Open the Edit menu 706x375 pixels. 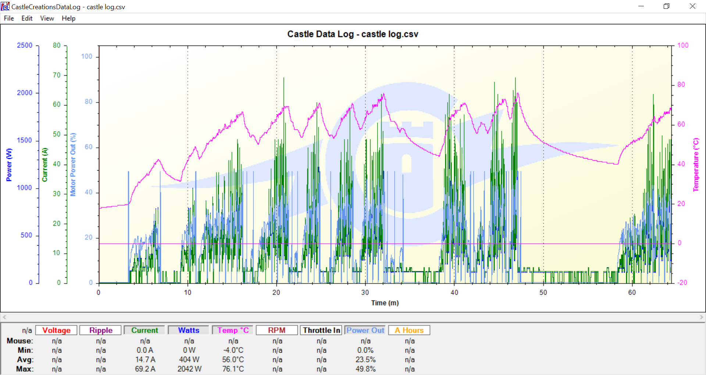click(x=27, y=18)
